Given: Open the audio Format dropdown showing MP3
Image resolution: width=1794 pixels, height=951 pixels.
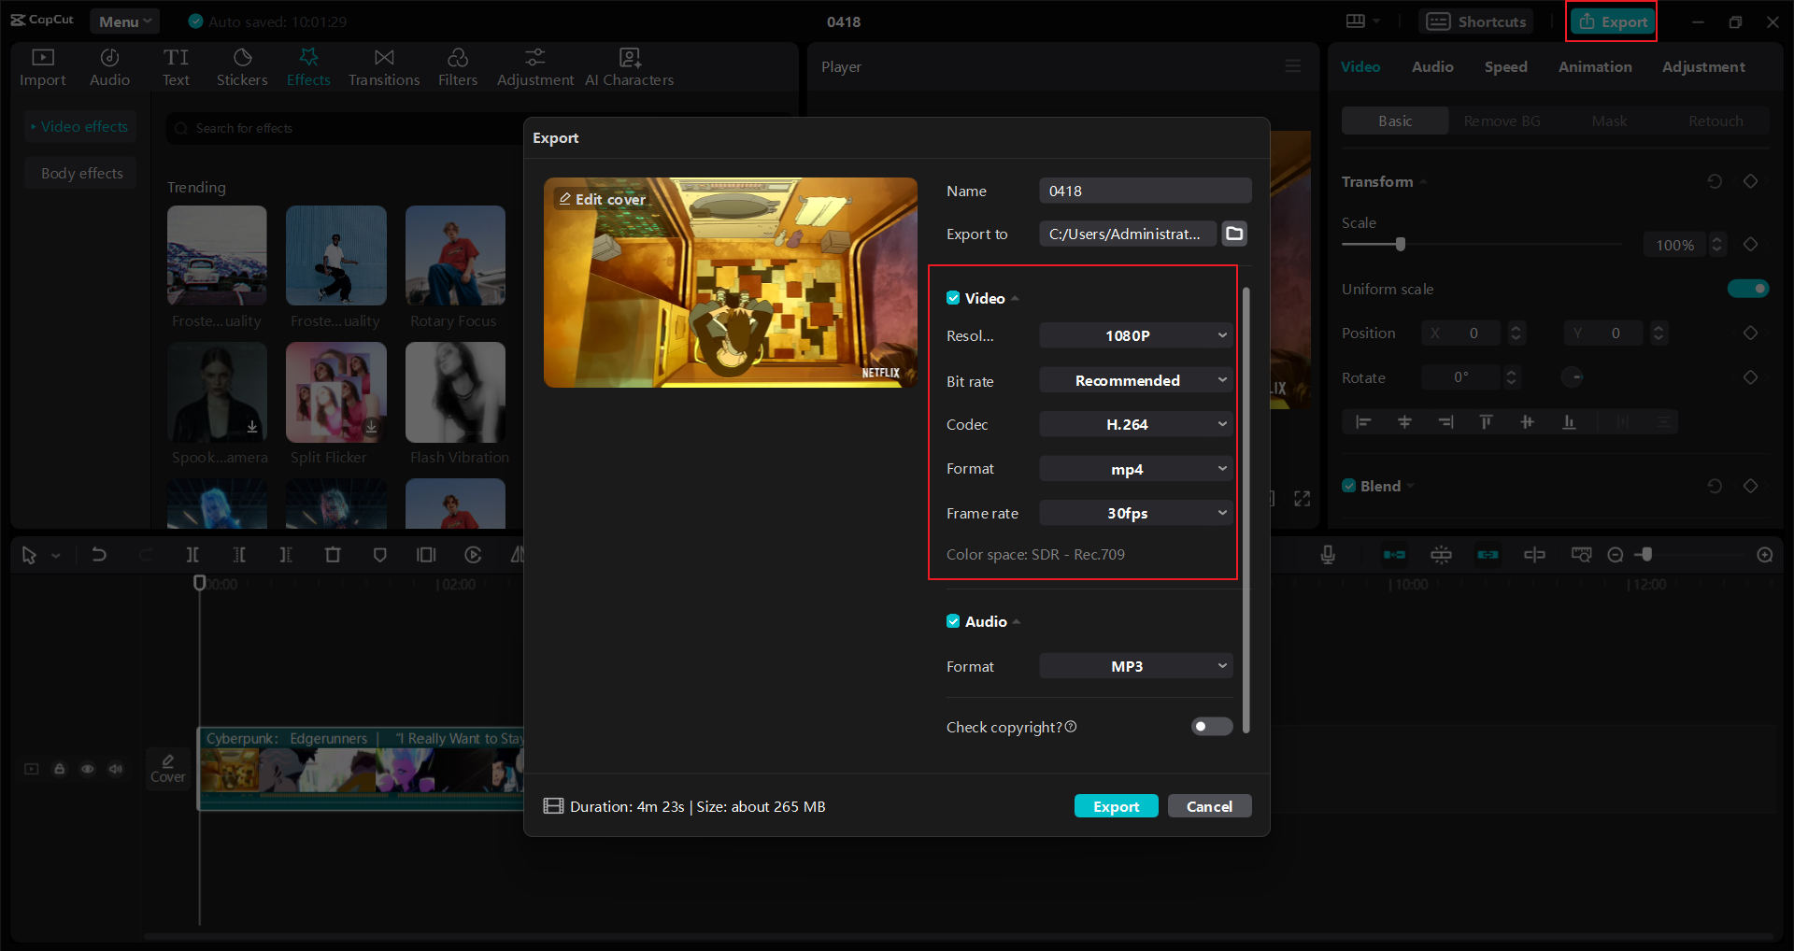Looking at the screenshot, I should click(x=1136, y=666).
